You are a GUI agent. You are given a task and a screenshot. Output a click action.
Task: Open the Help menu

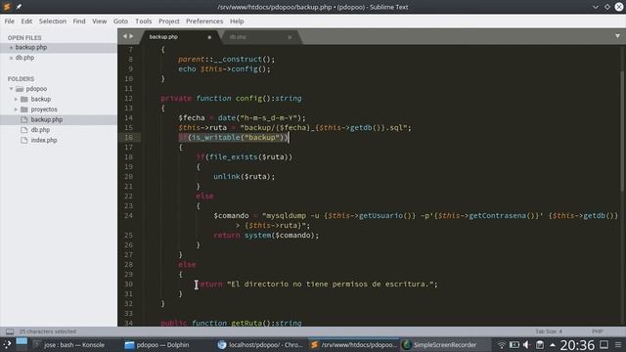tap(237, 22)
